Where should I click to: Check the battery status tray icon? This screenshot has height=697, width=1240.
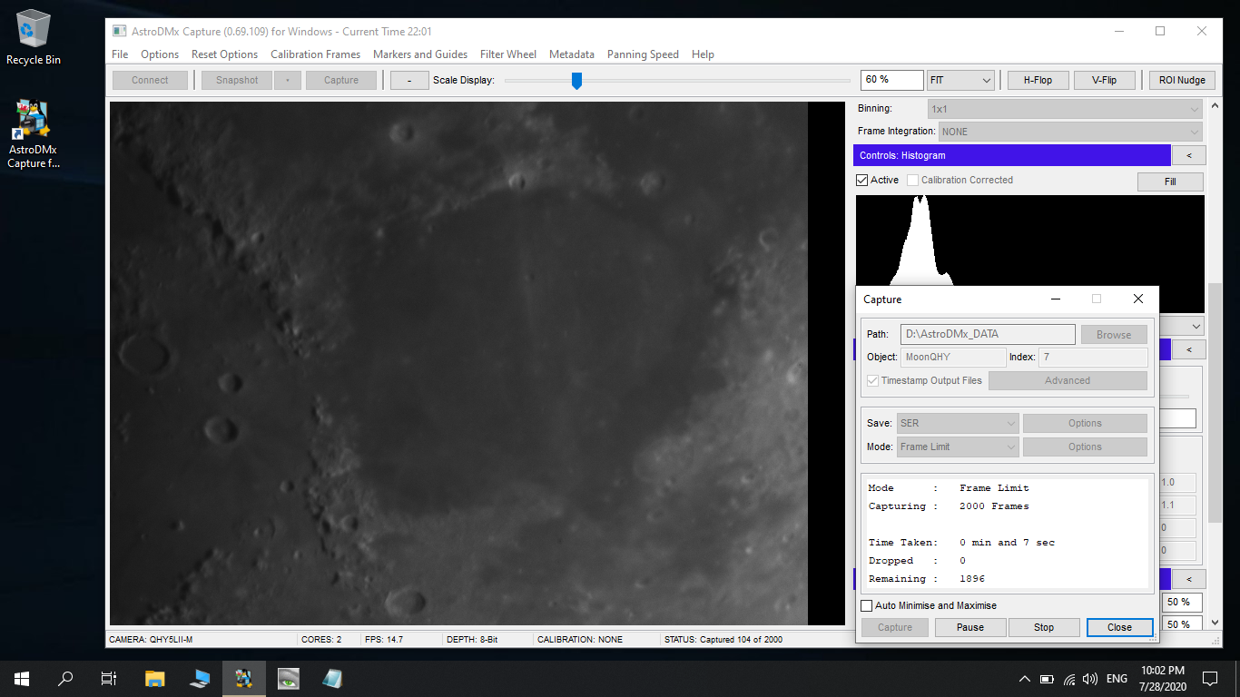click(1047, 678)
